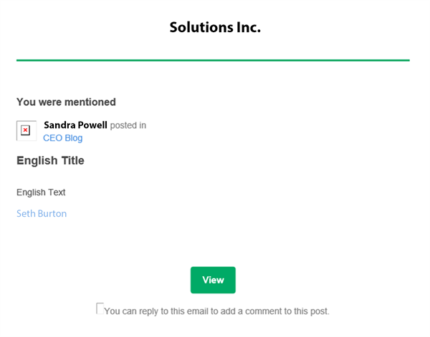
Task: Select the English Title post heading
Action: [50, 160]
